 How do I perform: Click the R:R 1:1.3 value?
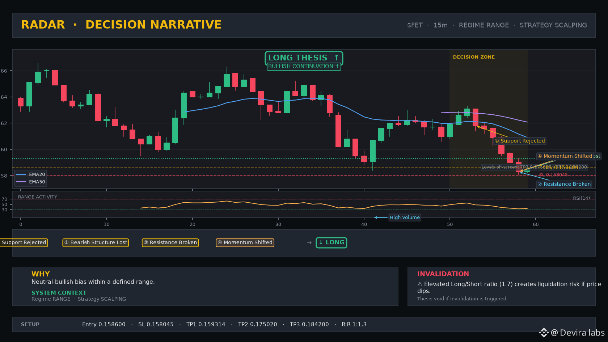354,325
